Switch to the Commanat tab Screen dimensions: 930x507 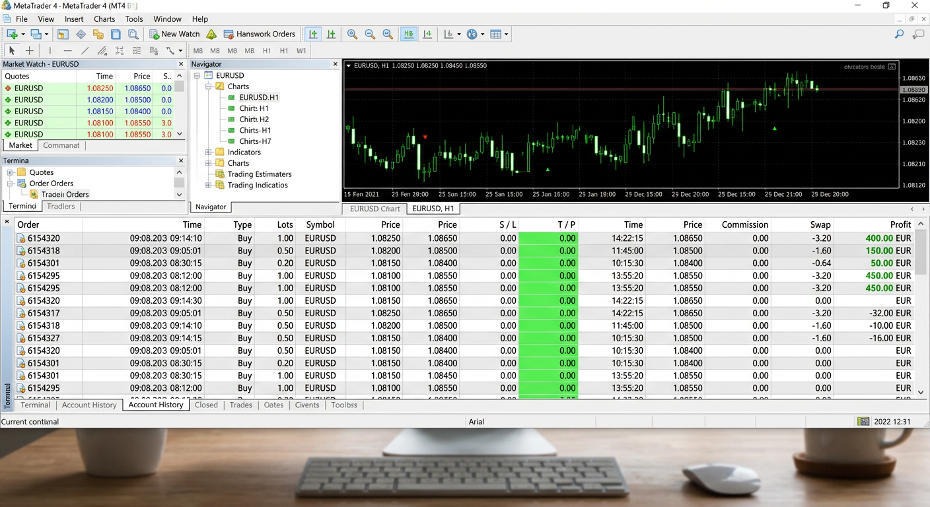coord(61,145)
